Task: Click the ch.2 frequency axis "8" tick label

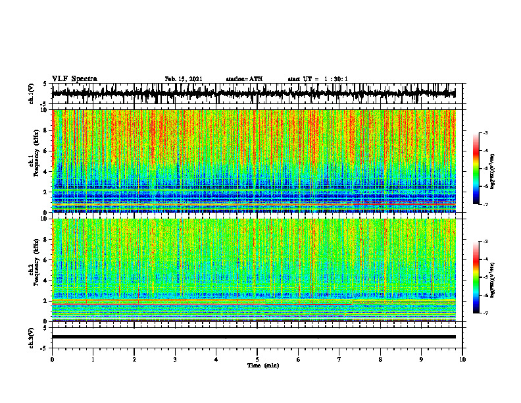Action: 46,240
